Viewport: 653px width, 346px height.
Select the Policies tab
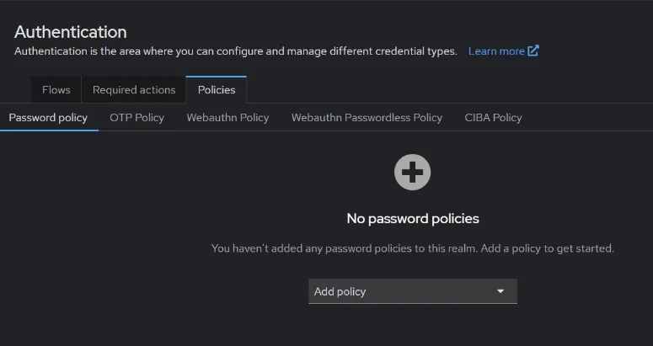coord(217,90)
